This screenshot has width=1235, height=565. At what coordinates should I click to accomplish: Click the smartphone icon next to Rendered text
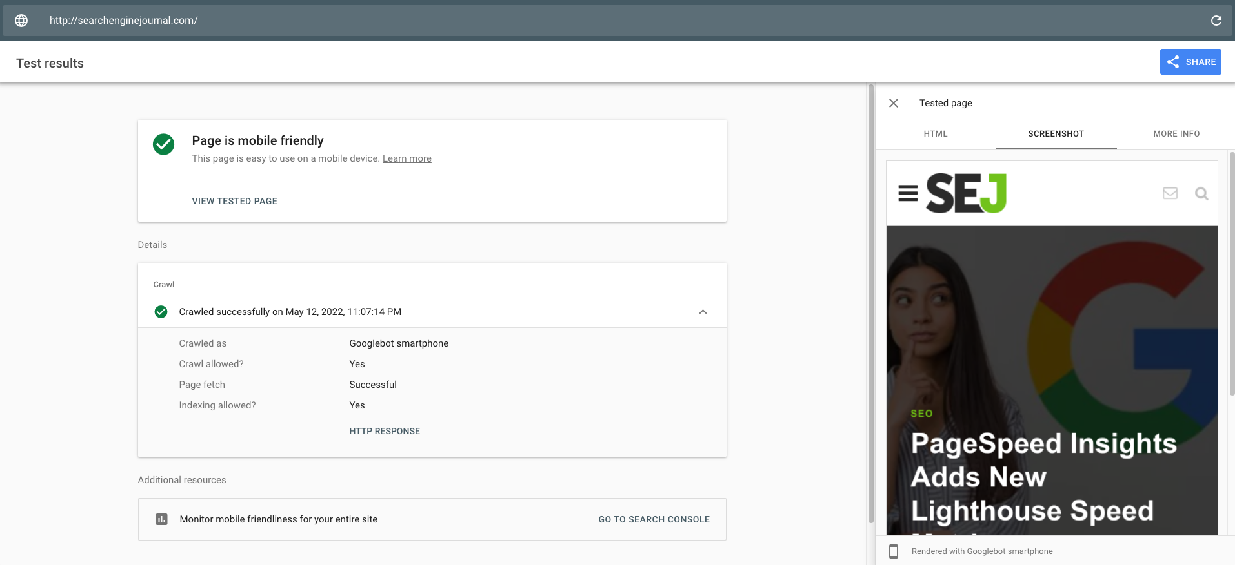pyautogui.click(x=894, y=551)
